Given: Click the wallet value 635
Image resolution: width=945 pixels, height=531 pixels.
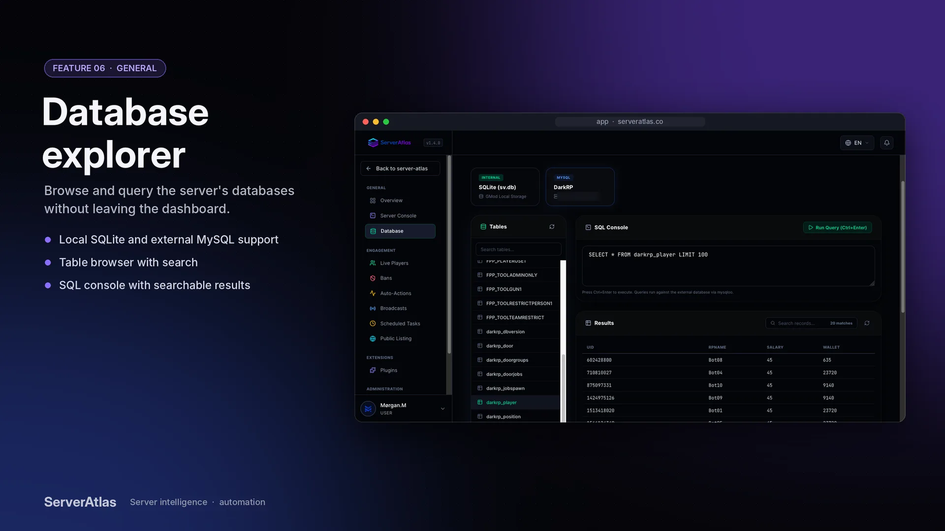Looking at the screenshot, I should point(827,360).
